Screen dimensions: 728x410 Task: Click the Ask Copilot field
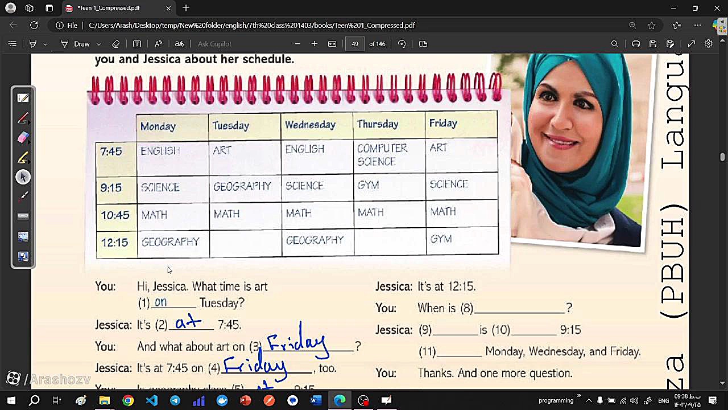(x=214, y=44)
